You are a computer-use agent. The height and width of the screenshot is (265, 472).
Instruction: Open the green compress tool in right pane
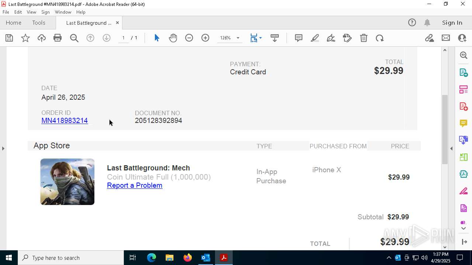point(464,157)
